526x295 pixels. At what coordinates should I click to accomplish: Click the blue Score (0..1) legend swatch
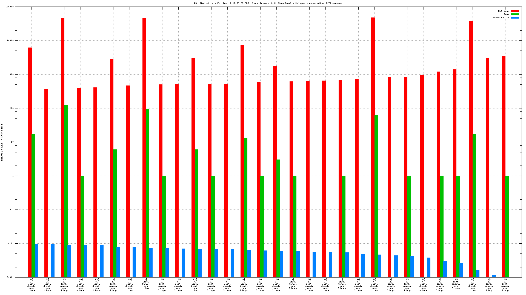click(515, 18)
